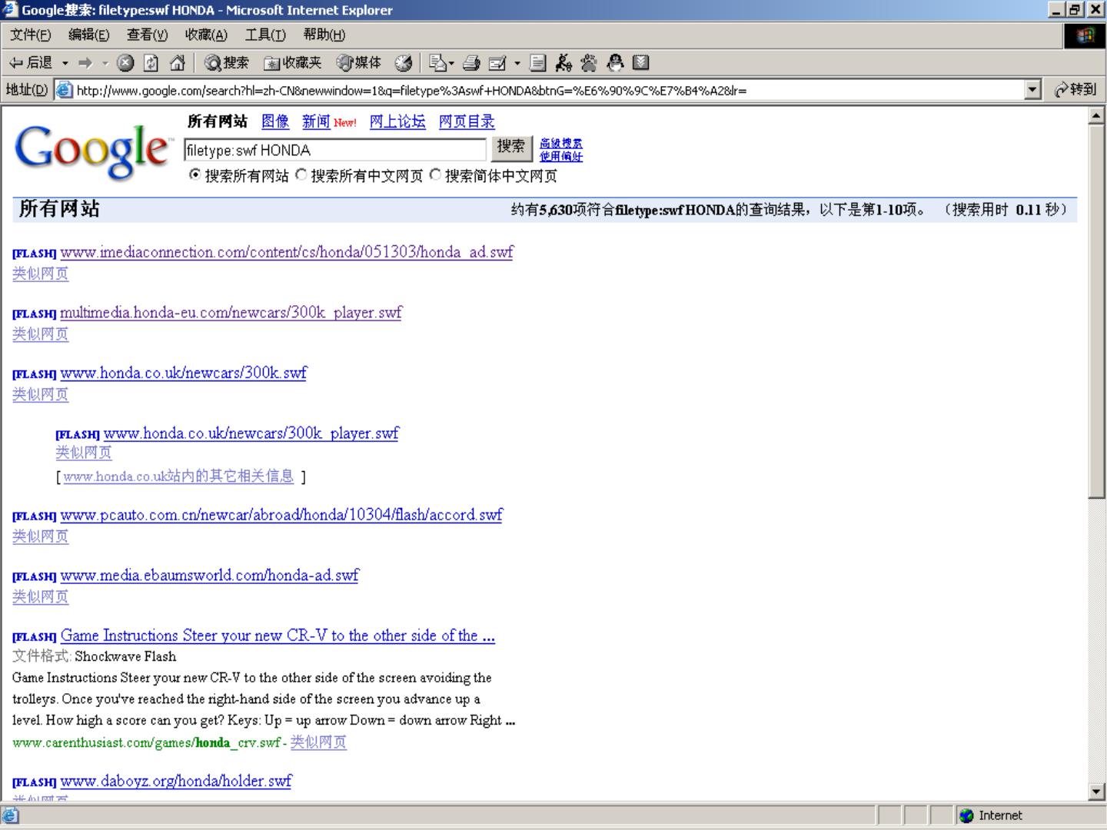Click the Edit page toolbar icon
The image size is (1107, 830).
tap(497, 63)
